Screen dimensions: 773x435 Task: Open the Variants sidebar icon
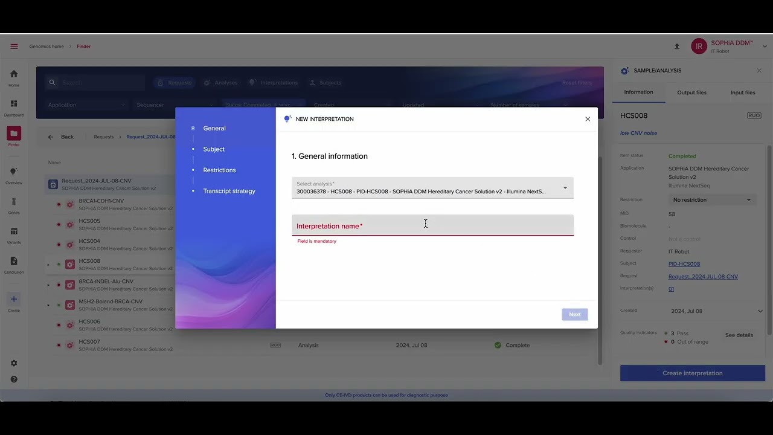tap(14, 232)
